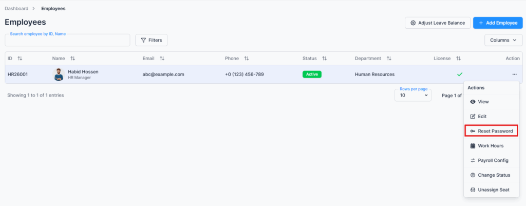Select View from the Actions menu
This screenshot has height=206, width=526.
point(483,102)
